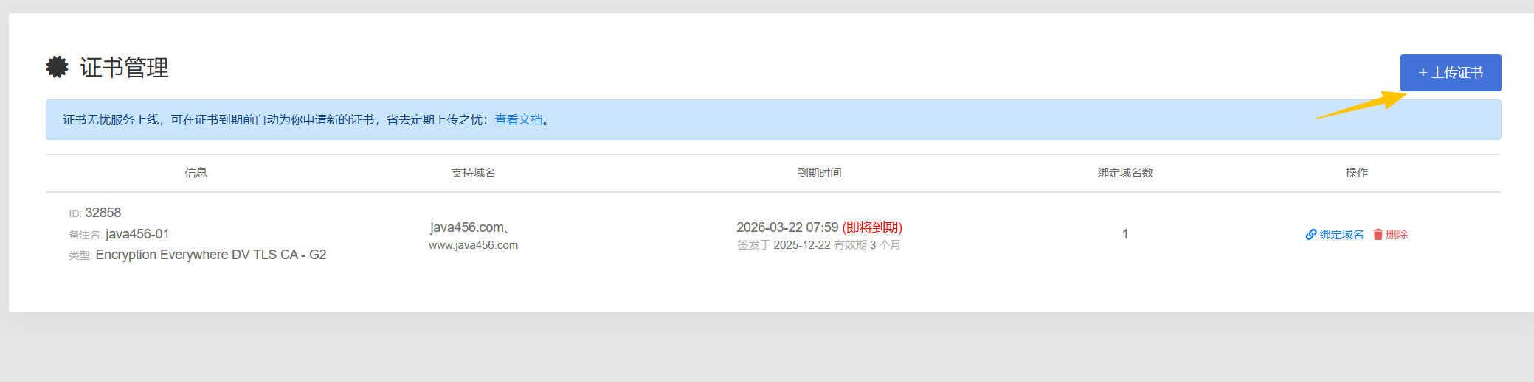Screen dimensions: 1534x382
Task: Click the 绑定域名数 column header
Action: 1125,173
